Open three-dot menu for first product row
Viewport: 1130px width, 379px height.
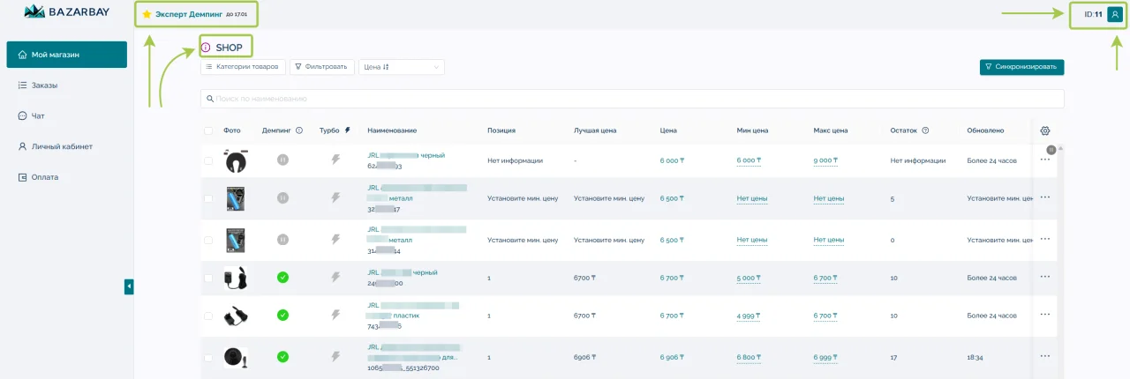pyautogui.click(x=1045, y=160)
